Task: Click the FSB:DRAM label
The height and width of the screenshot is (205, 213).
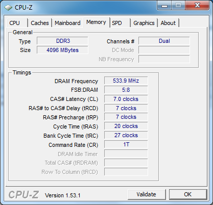Action: click(84, 90)
